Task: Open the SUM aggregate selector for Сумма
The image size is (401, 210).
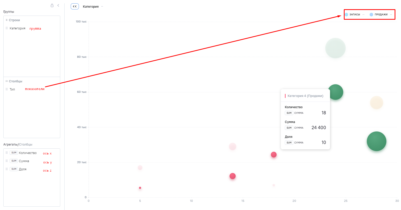Action: click(x=14, y=161)
